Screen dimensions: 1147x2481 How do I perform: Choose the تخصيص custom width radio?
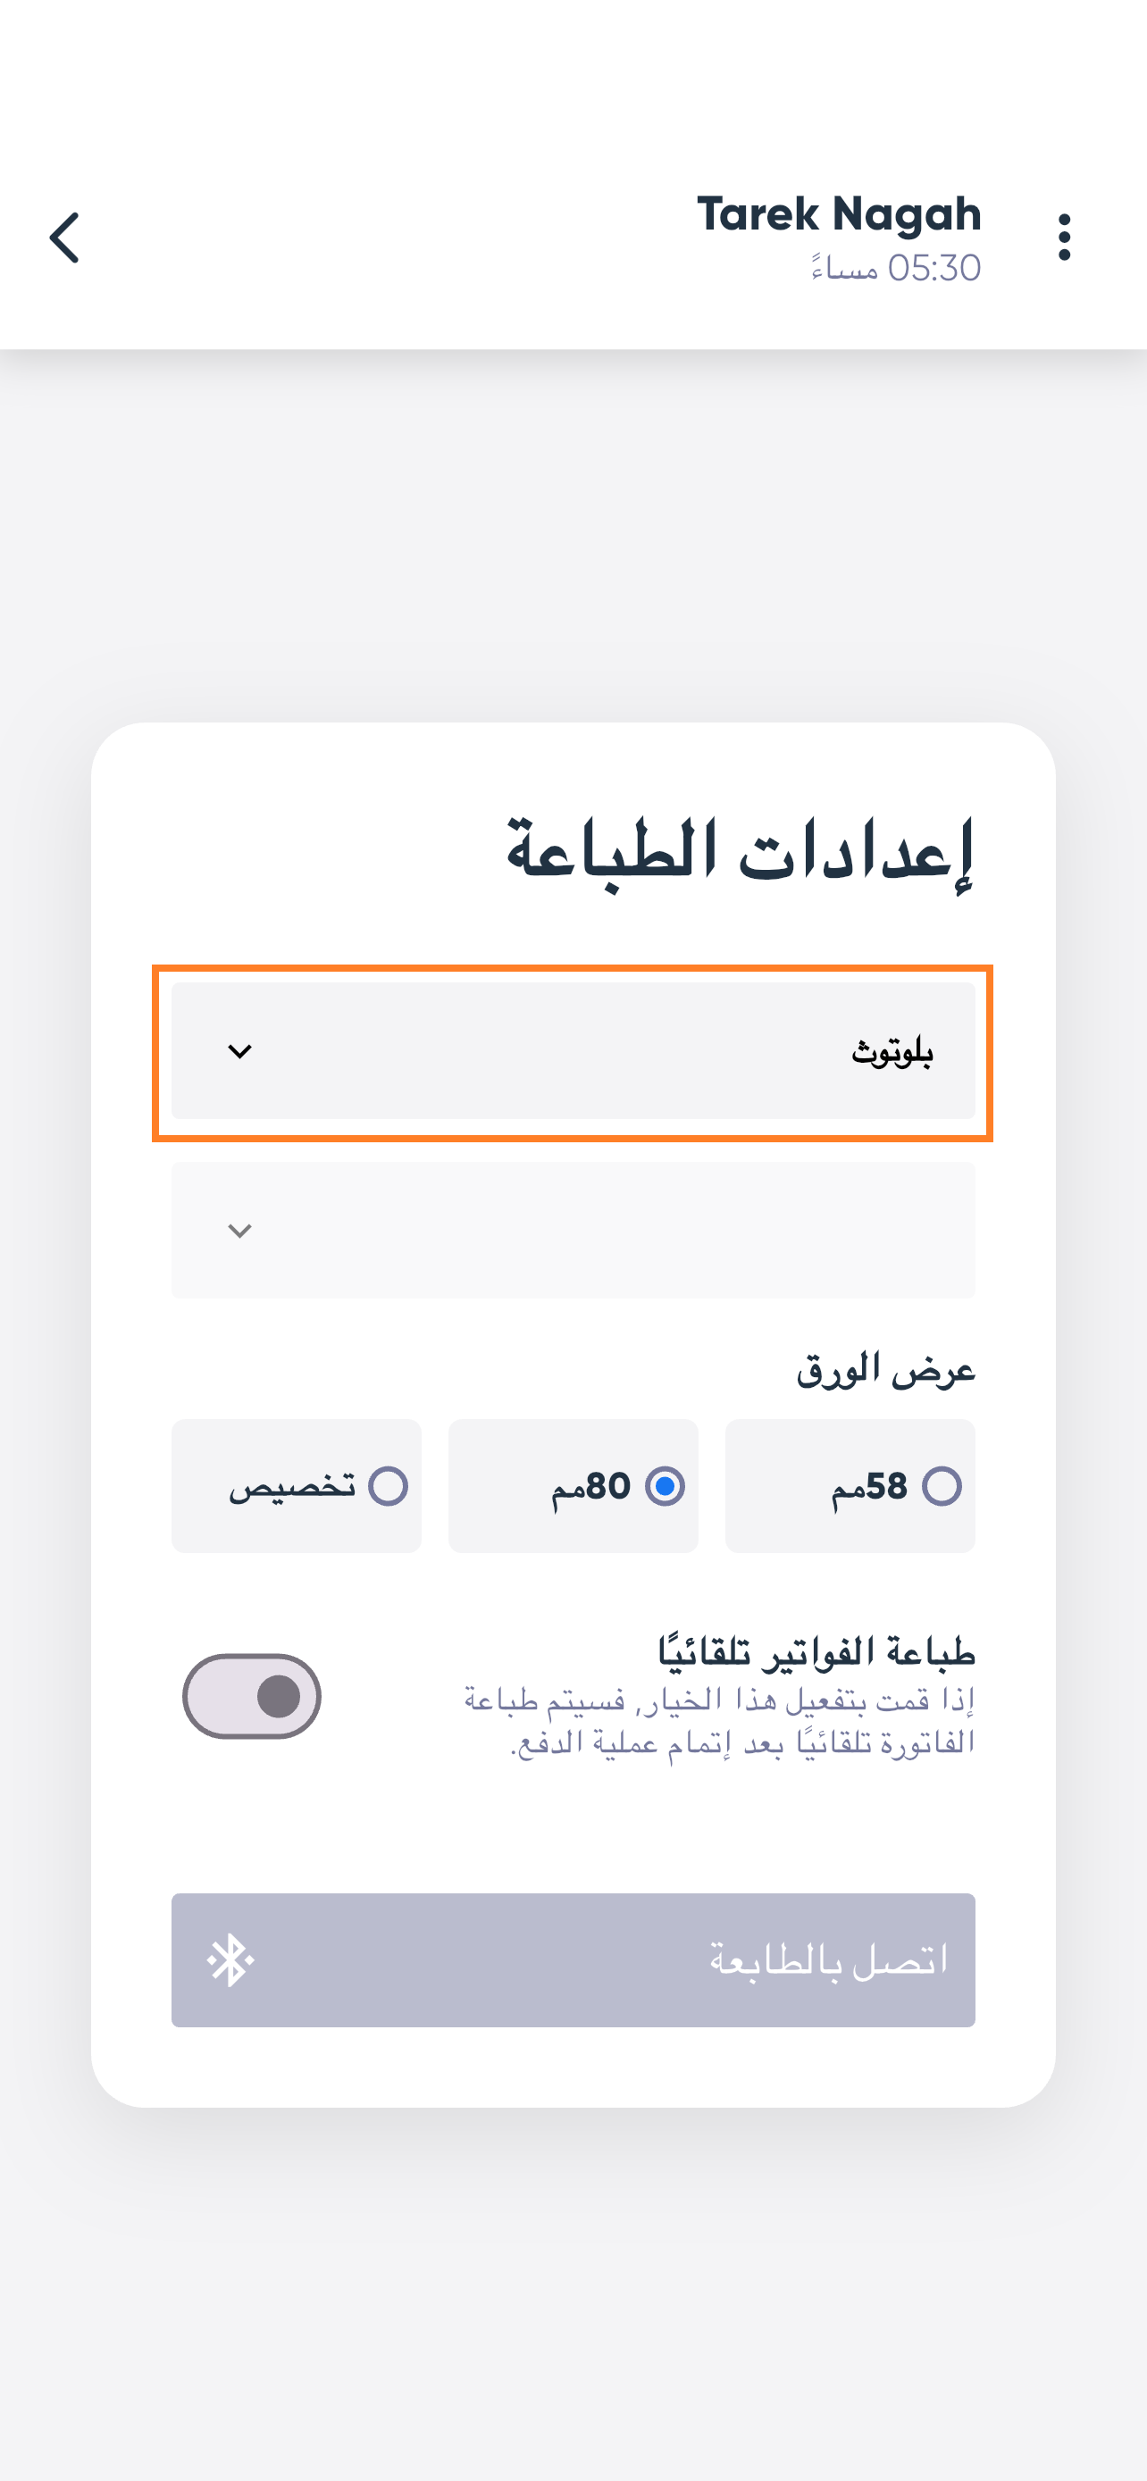[388, 1486]
